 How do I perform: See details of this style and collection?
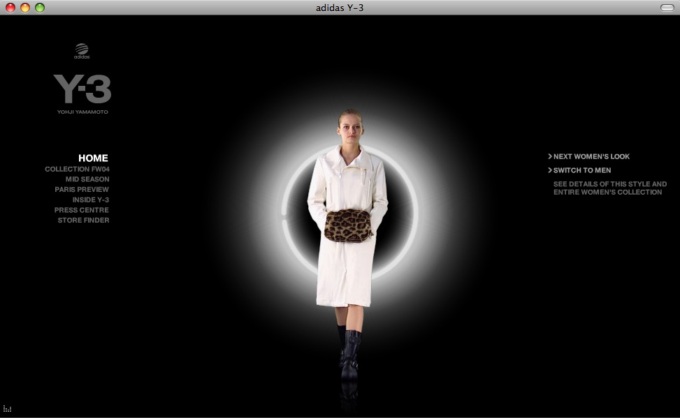coord(610,188)
